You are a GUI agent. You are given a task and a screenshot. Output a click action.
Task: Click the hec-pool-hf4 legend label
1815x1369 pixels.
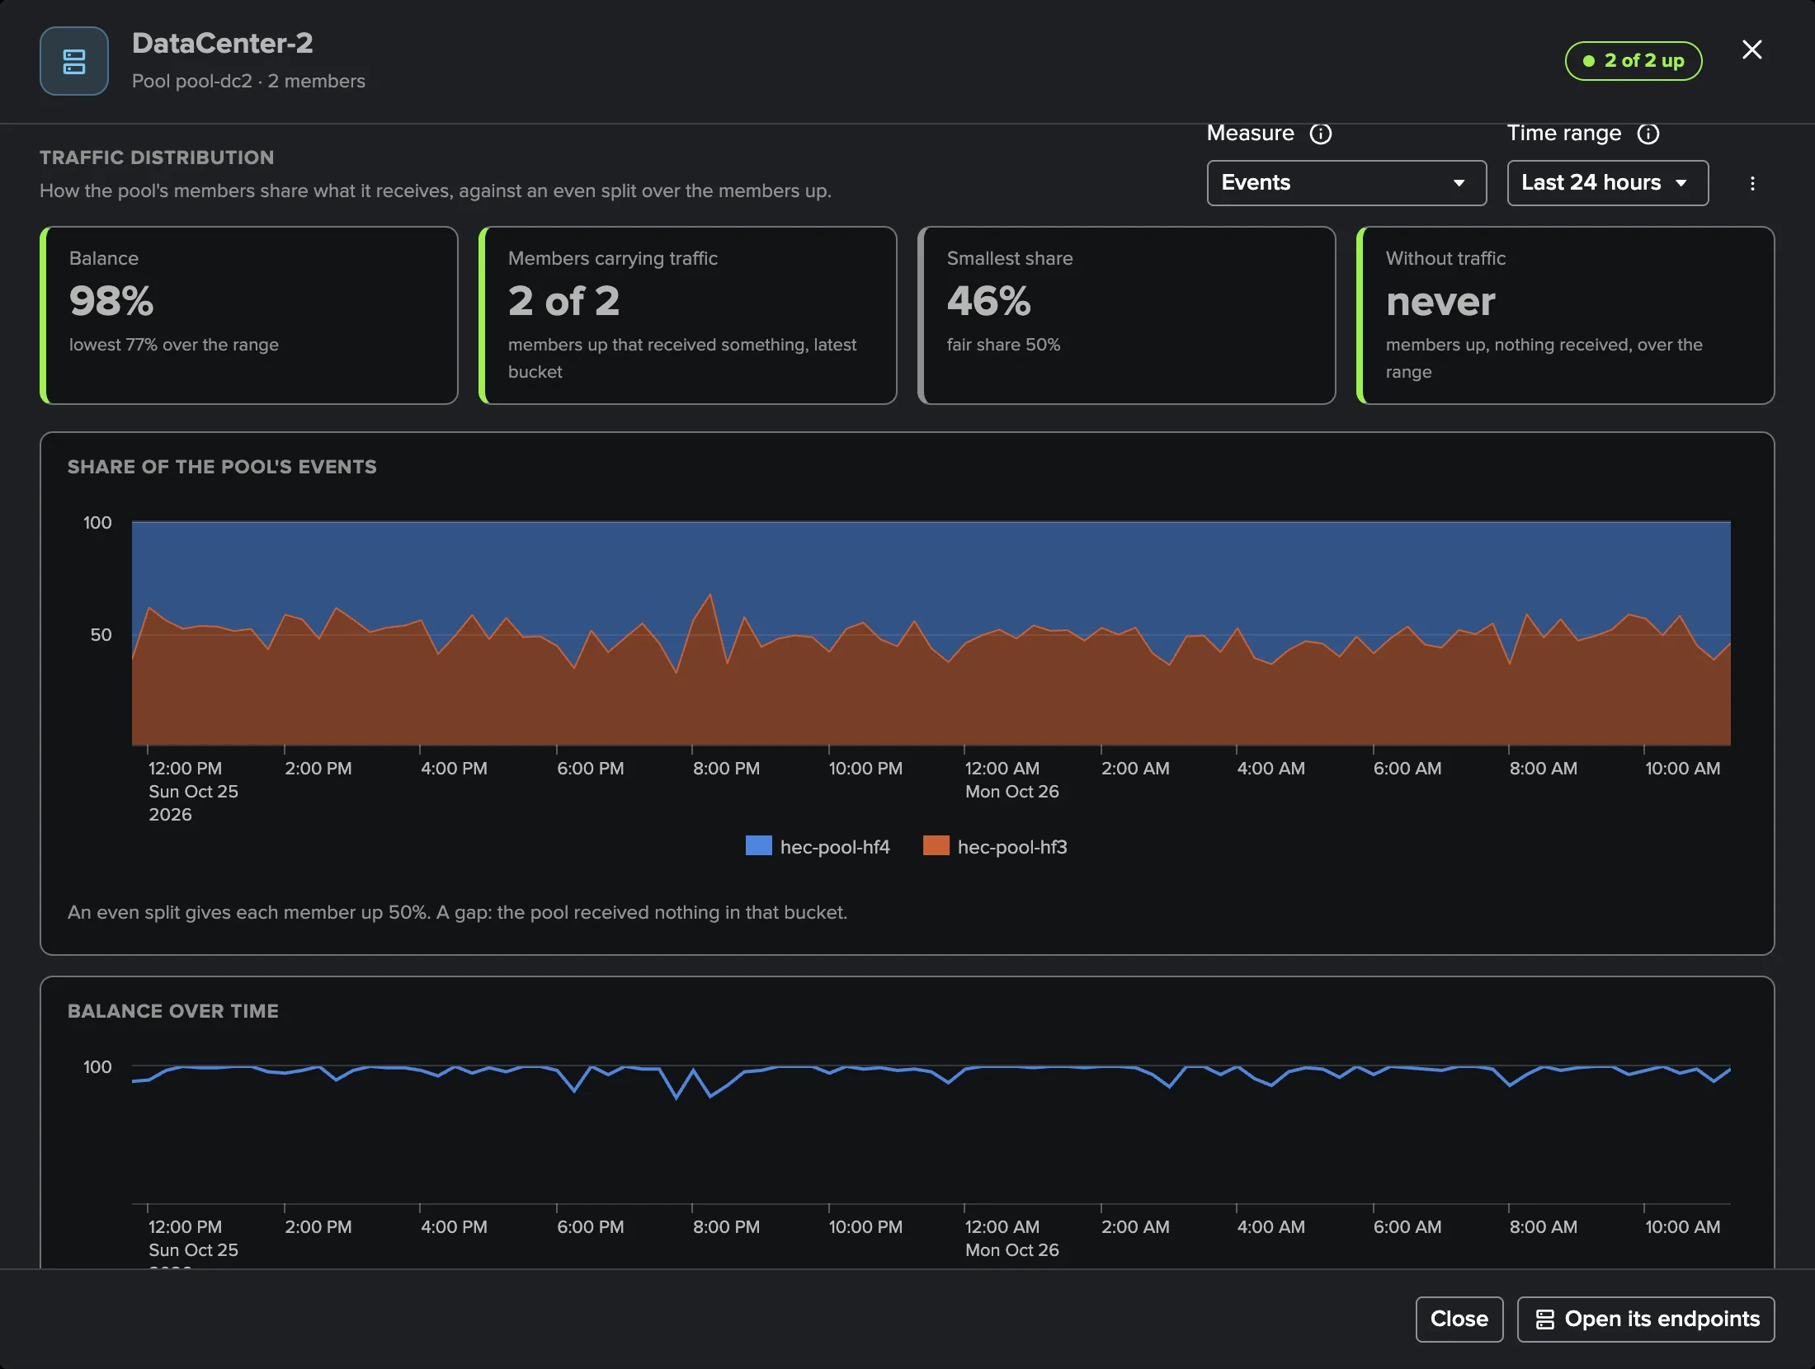pyautogui.click(x=835, y=847)
